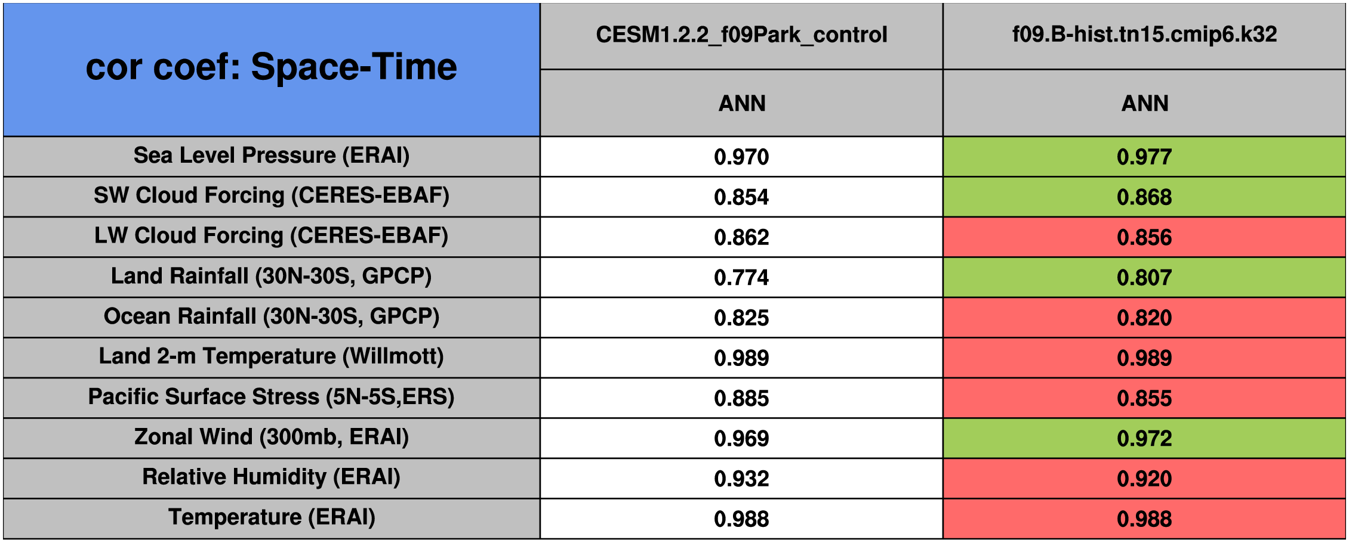Click the white 0.885 Pacific Surface Stress cell
The height and width of the screenshot is (543, 1349).
click(741, 398)
